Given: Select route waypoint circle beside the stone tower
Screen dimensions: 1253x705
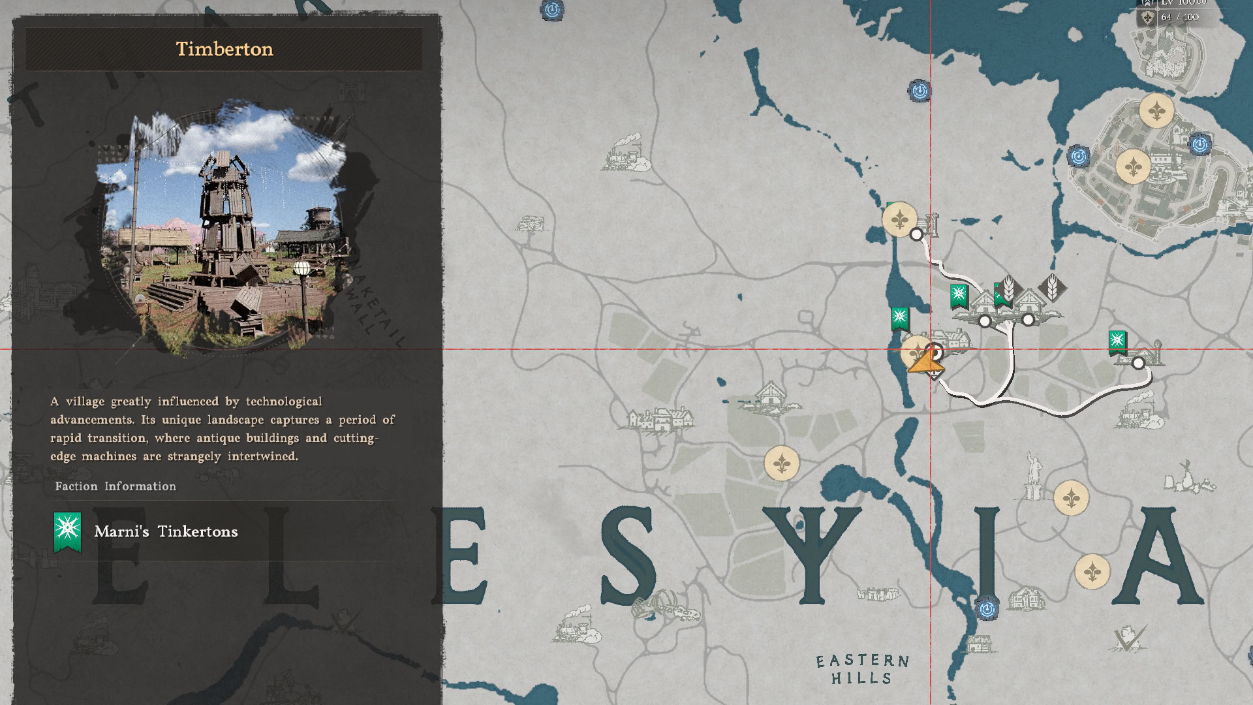Looking at the screenshot, I should coord(916,234).
